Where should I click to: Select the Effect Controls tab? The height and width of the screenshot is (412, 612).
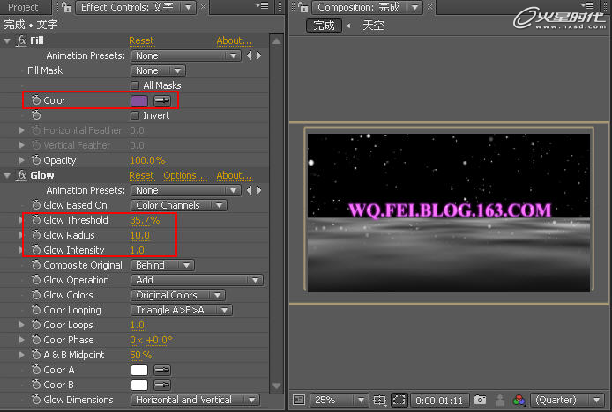click(x=135, y=7)
